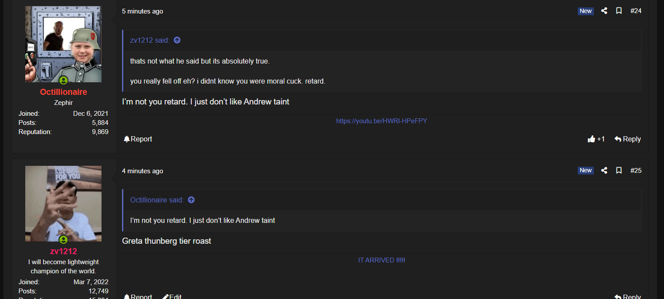Open zv1212's profile username
Screen dimensions: 664x299
click(x=64, y=251)
